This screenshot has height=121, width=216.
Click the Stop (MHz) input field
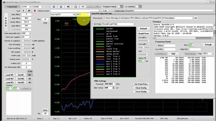click(26, 18)
